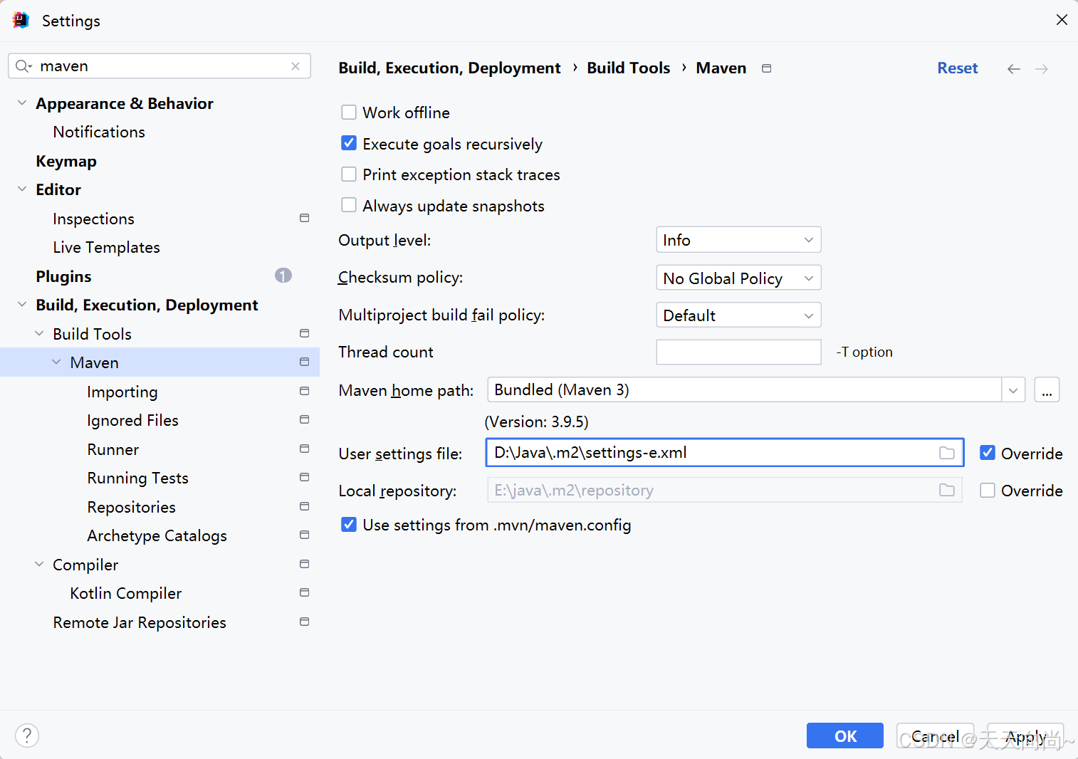
Task: Toggle Print exception stack traces checkbox
Action: point(349,174)
